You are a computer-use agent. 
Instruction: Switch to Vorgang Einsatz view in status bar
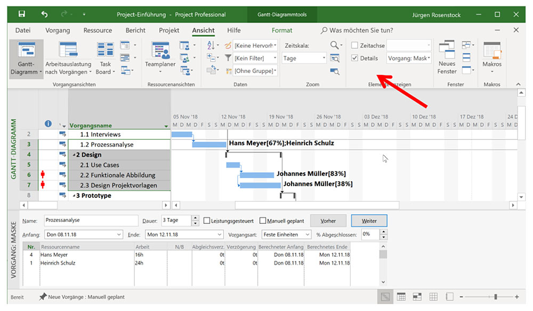(x=401, y=297)
